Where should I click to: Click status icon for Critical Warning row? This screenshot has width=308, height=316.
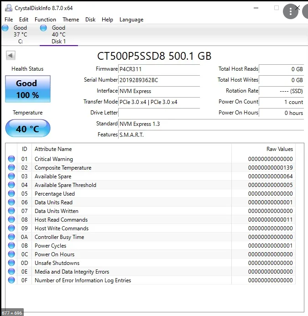coord(11,159)
